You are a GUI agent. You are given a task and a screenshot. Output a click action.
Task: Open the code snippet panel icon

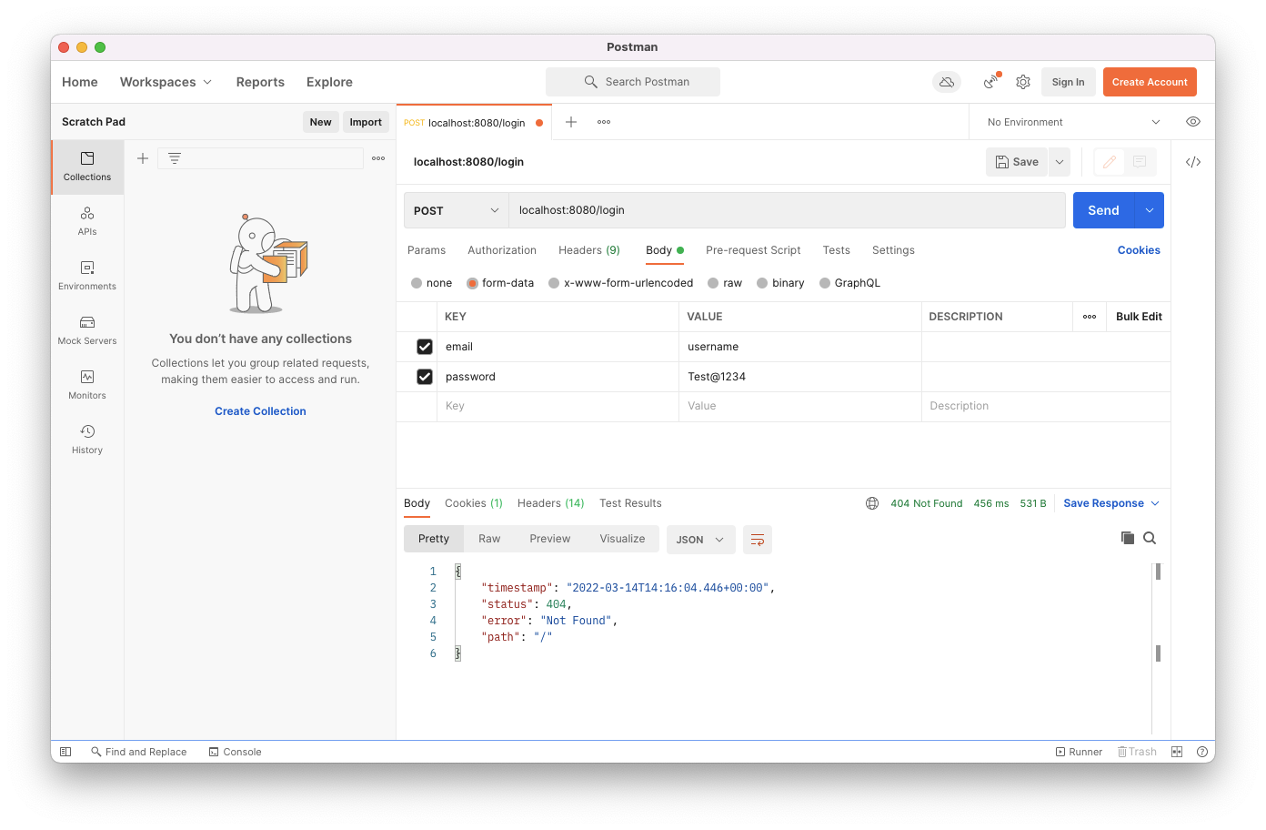pos(1193,162)
